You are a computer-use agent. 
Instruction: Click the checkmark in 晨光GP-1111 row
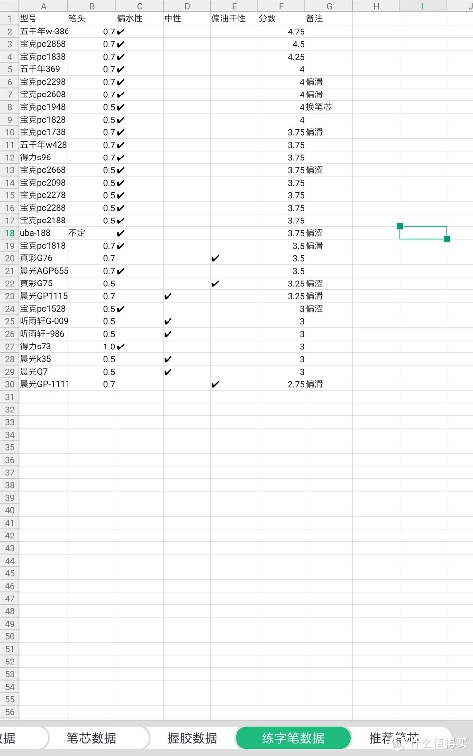[215, 384]
